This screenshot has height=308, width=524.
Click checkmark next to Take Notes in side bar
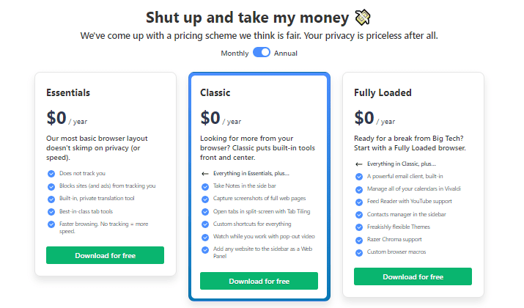click(205, 186)
